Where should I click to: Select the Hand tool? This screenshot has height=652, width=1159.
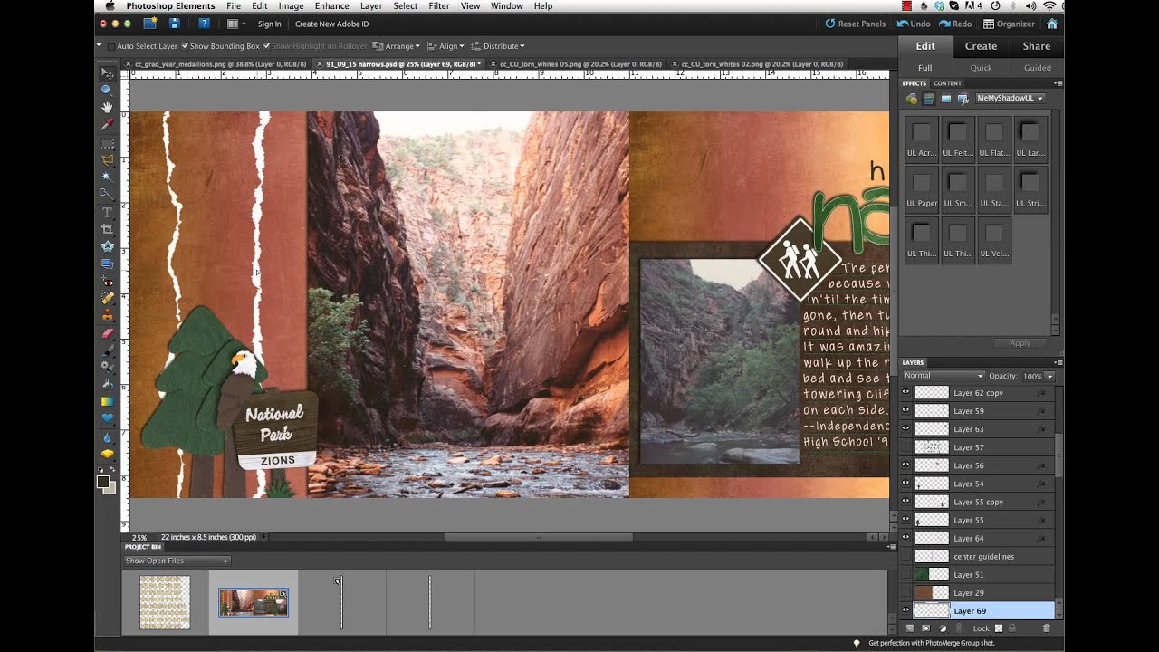coord(108,108)
